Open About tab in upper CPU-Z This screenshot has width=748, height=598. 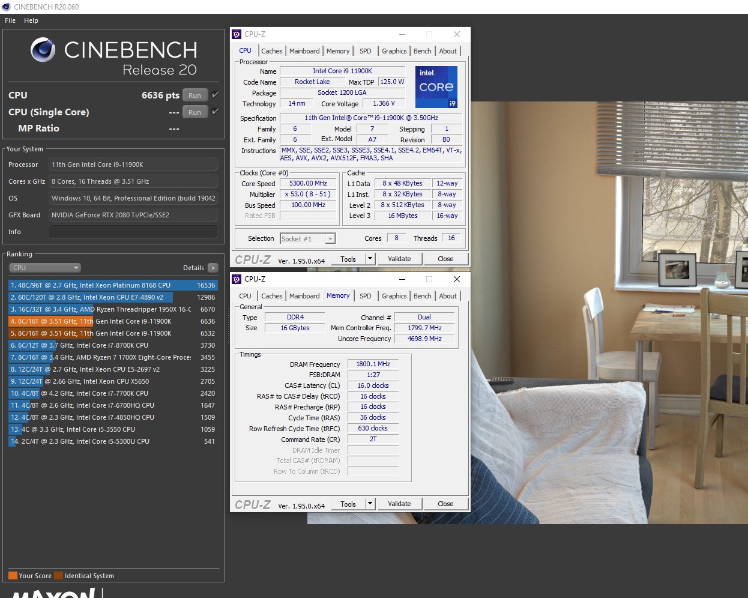448,51
